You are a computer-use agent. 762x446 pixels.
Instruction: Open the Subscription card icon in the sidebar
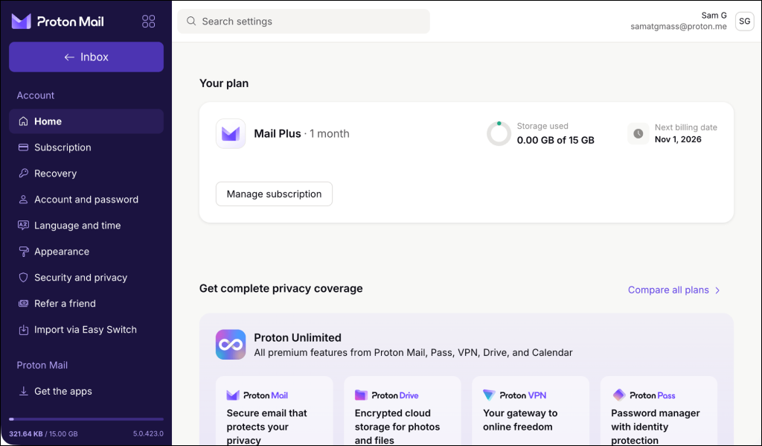pos(23,147)
